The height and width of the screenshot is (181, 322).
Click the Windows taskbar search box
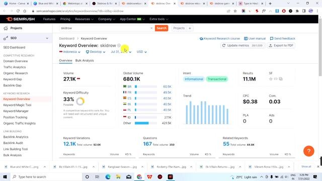[x=46, y=176]
